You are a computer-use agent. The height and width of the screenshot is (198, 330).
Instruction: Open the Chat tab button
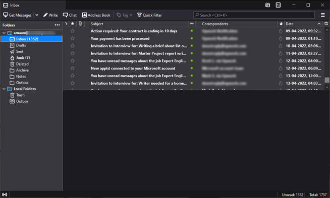point(70,15)
